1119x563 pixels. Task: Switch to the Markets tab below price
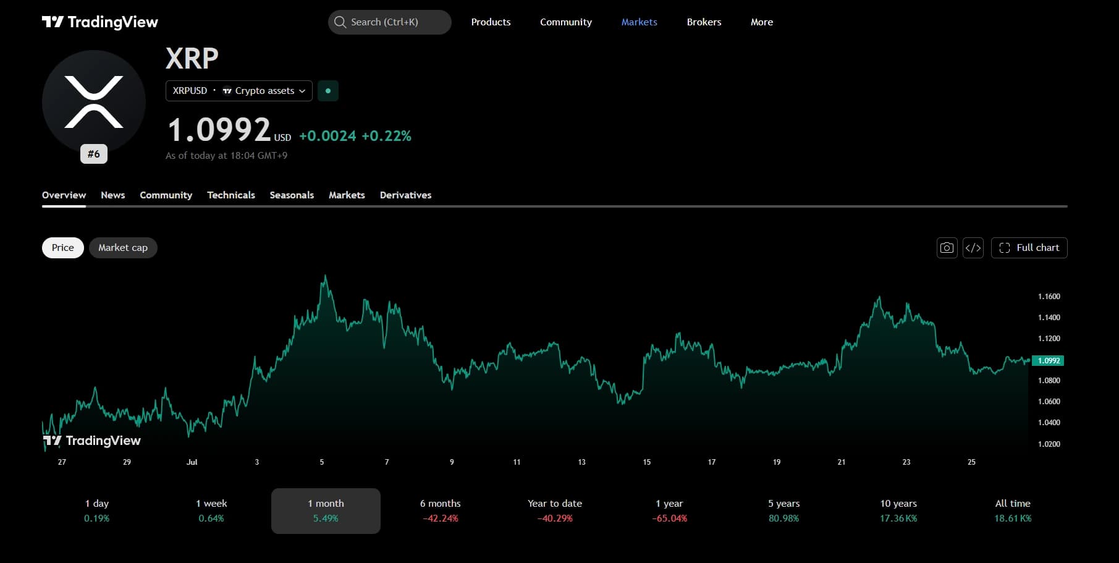pos(347,195)
